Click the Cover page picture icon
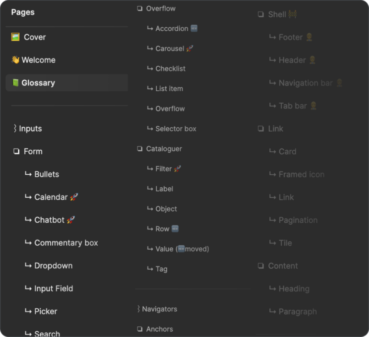 click(x=15, y=37)
